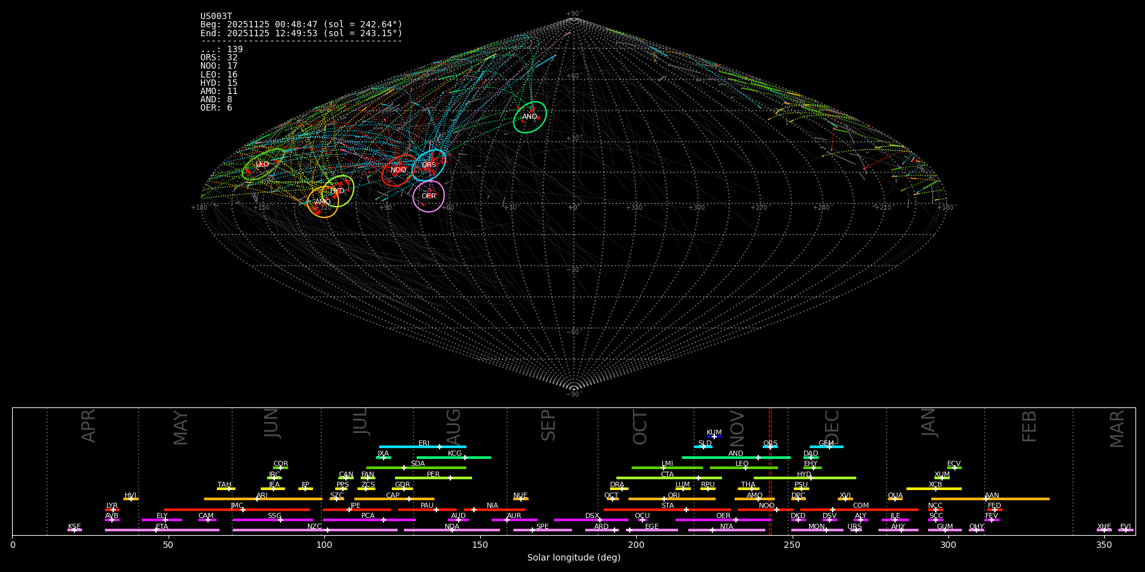Click the +90° label at map top
This screenshot has height=572, width=1145.
tap(573, 14)
